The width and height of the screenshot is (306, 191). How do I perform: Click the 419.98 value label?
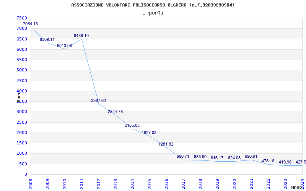(285, 162)
